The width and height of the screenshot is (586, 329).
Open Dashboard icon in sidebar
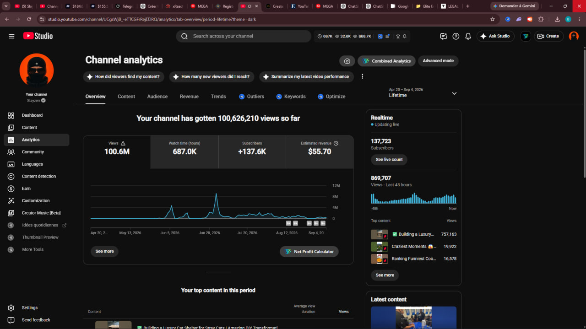point(11,115)
